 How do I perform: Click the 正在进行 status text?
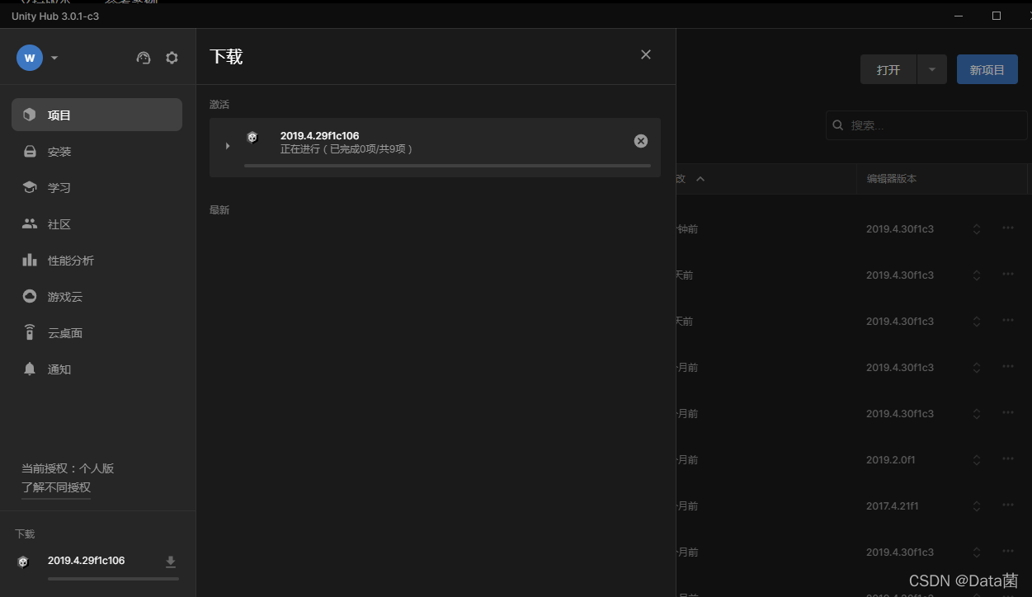[346, 149]
